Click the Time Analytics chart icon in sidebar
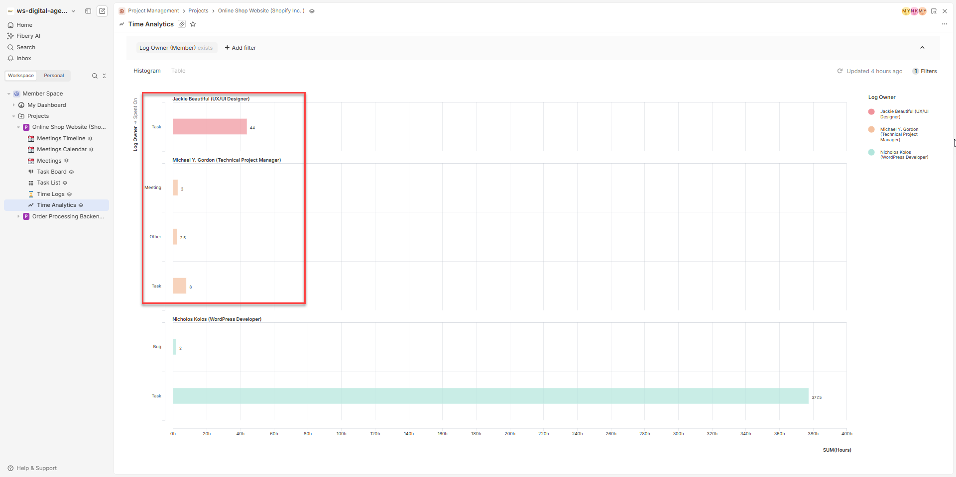 coord(31,205)
